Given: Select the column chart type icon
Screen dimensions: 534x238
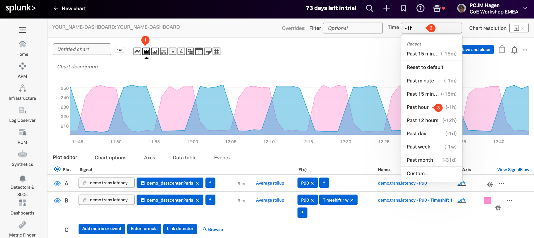Looking at the screenshot, I should coord(155,52).
